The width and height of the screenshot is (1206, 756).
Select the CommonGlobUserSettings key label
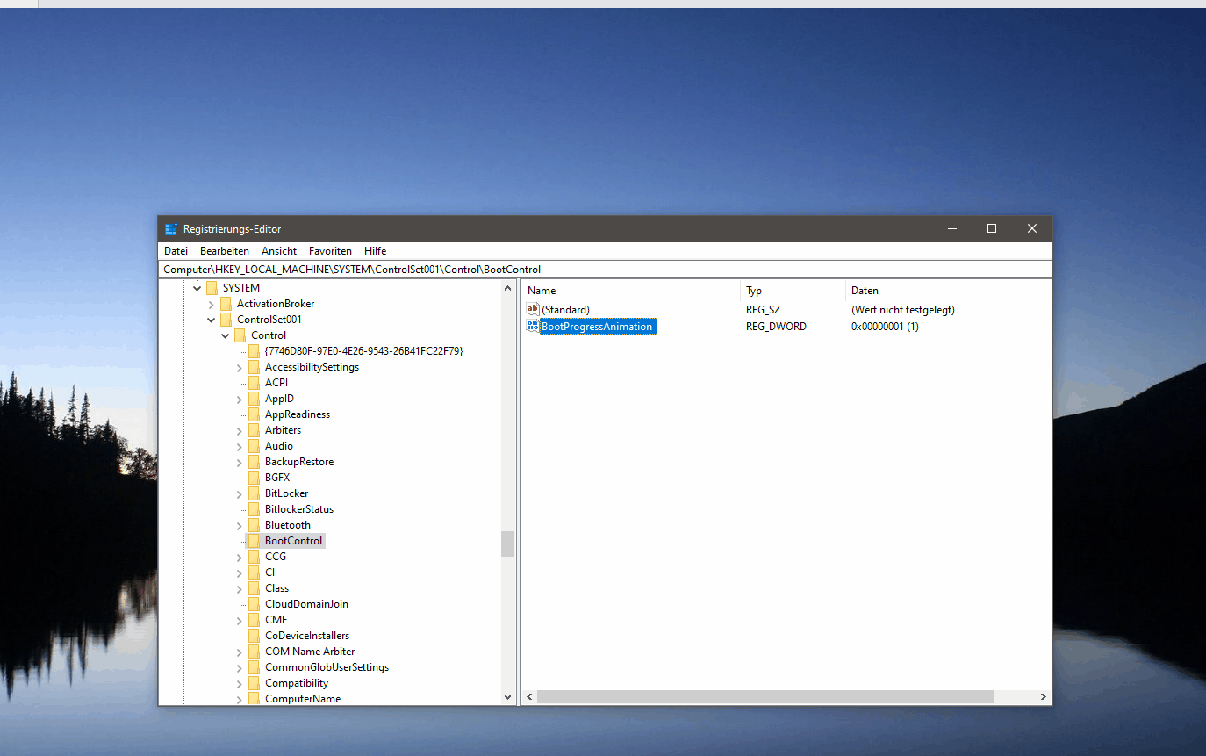327,667
